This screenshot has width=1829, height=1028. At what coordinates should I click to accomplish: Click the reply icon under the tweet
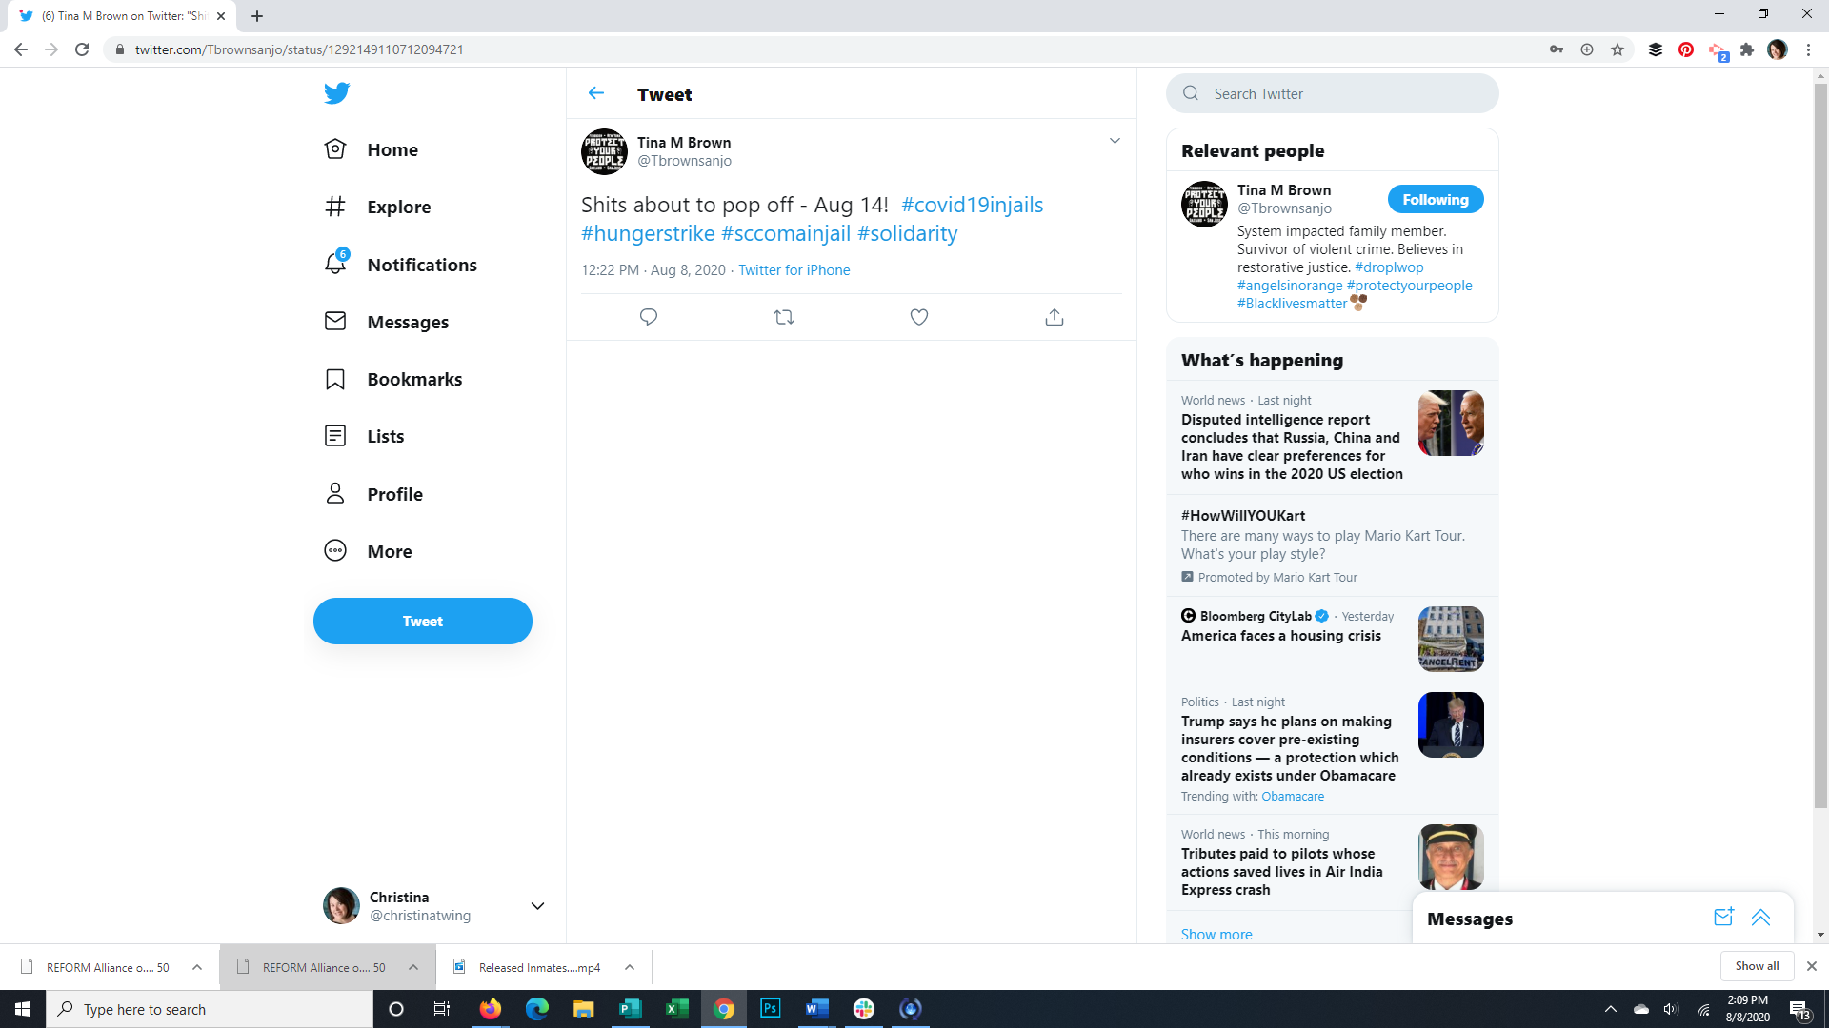(649, 317)
